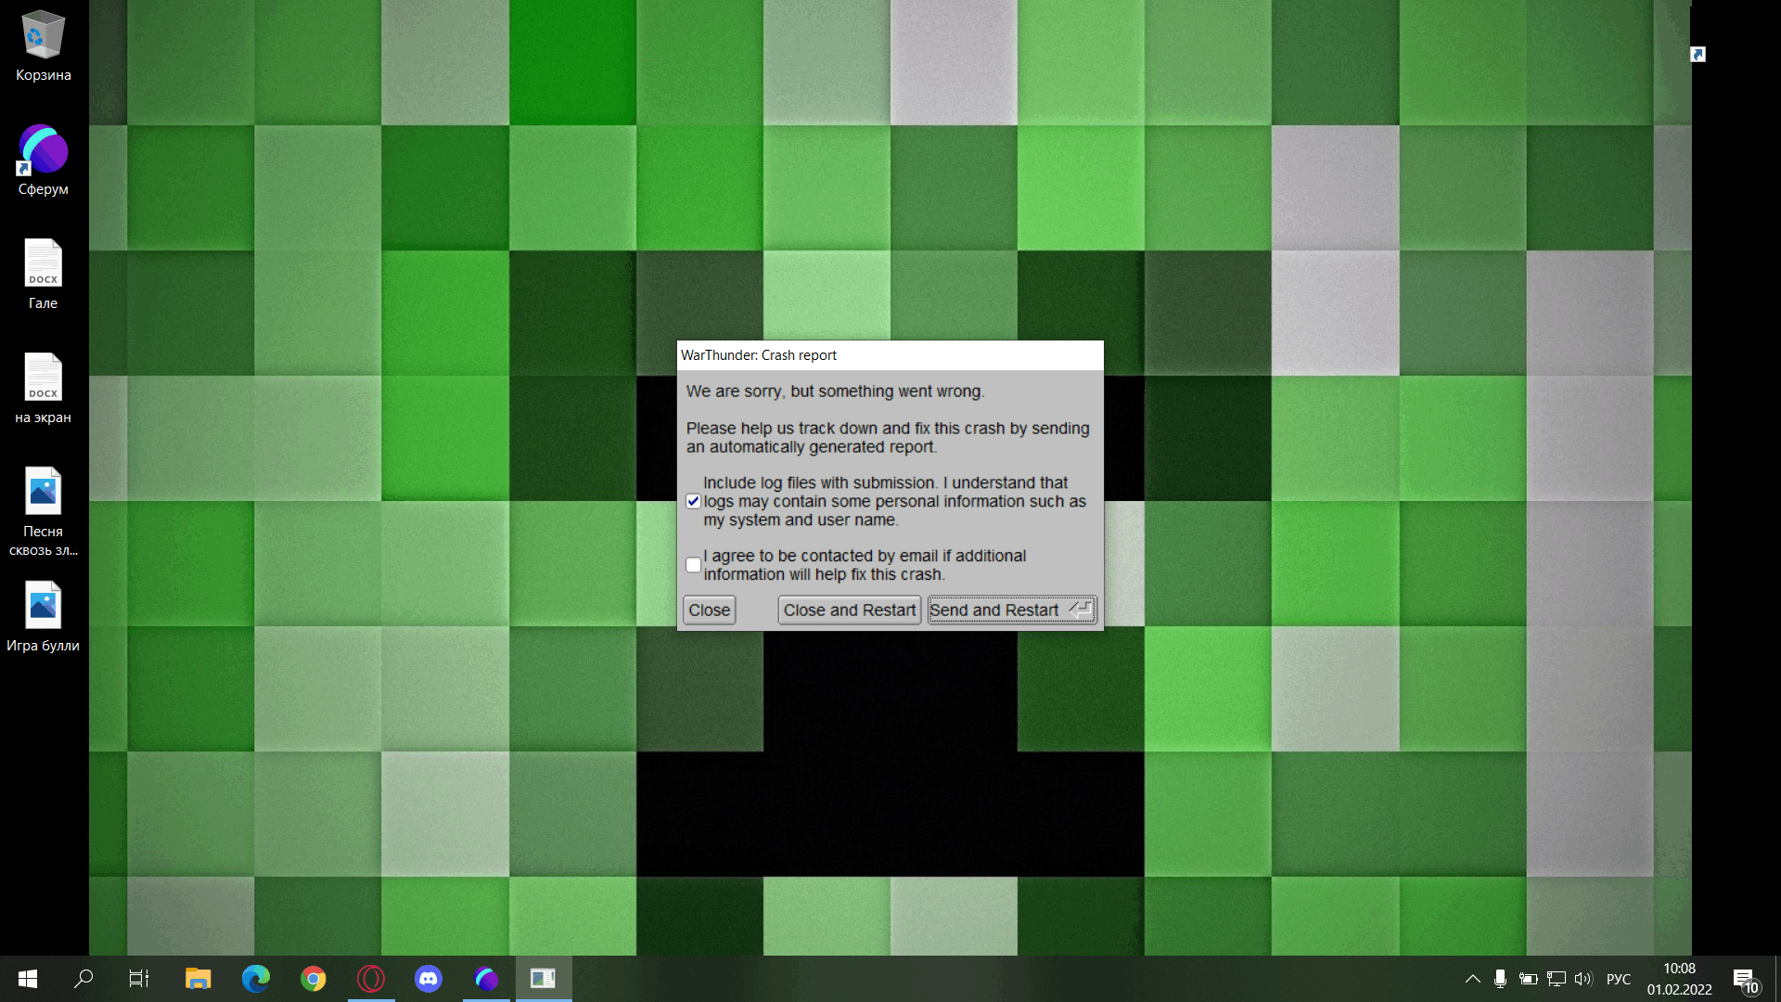Click the File Explorer icon in taskbar

[199, 978]
